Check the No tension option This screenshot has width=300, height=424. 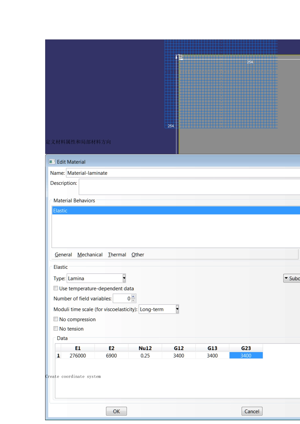click(56, 329)
